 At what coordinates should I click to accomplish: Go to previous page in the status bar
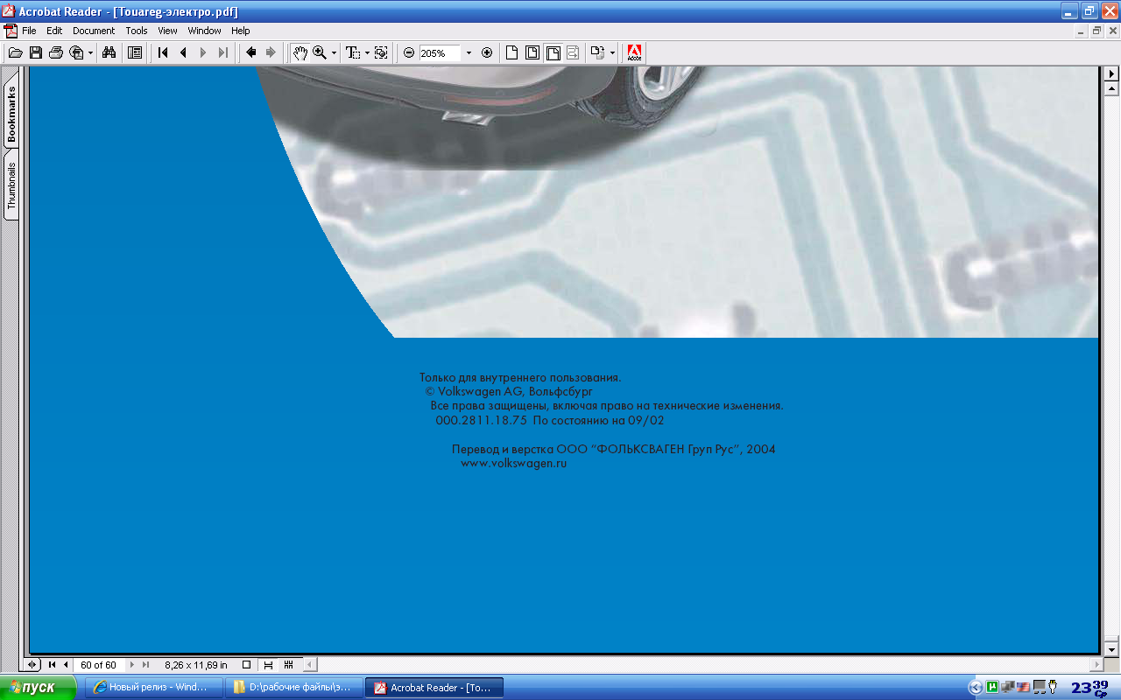tap(66, 665)
